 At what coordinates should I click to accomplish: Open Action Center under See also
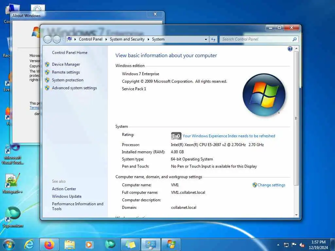(x=64, y=189)
